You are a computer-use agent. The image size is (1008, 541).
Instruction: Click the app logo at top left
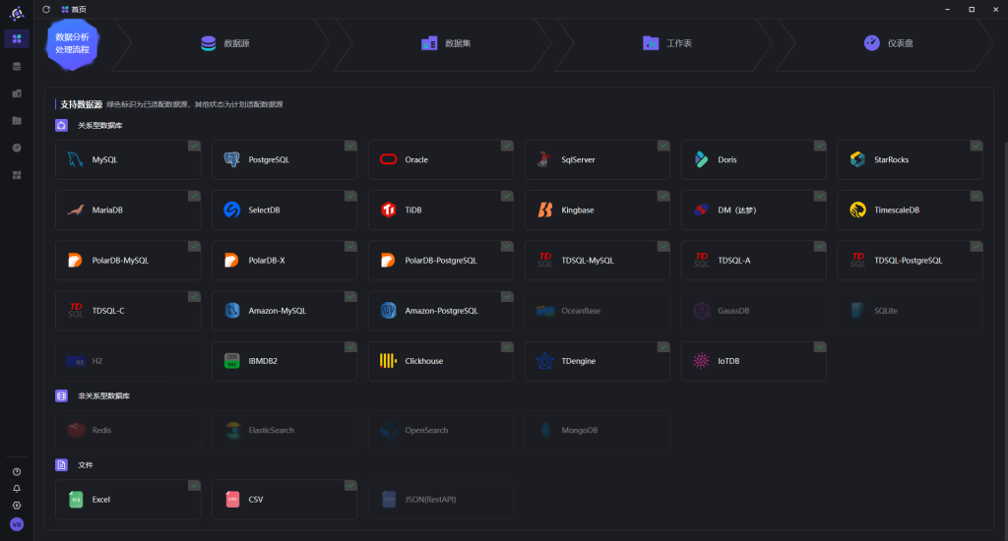(x=17, y=13)
